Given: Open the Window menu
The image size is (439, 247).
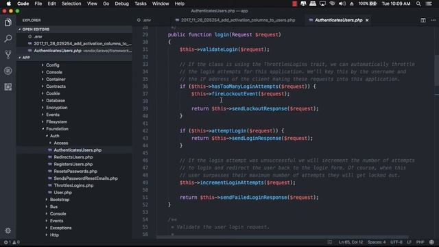Looking at the screenshot, I should (x=161, y=3).
